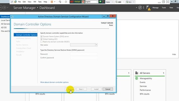Click the VMware full-screen window icon
Viewport: 179px width, 101px height.
163,2
